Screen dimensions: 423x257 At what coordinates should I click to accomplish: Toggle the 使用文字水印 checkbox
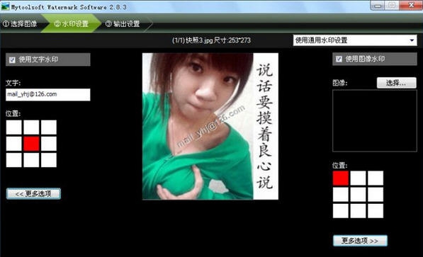(12, 59)
